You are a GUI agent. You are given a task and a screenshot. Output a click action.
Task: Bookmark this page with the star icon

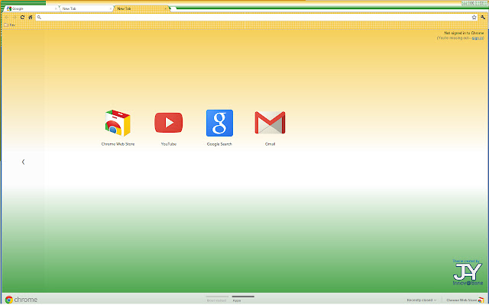coord(474,18)
